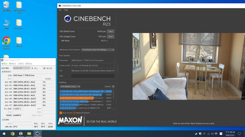The height and width of the screenshot is (137, 245).
Task: Toggle the Chinese IME language indicator
Action: tap(216, 134)
